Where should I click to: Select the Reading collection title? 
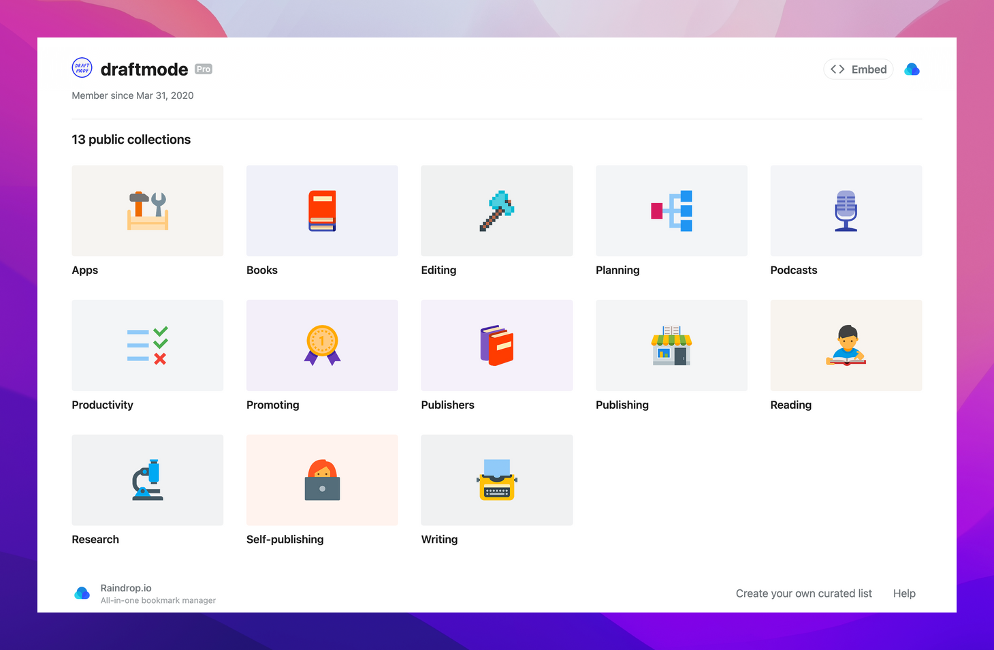[791, 405]
